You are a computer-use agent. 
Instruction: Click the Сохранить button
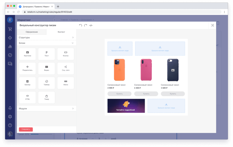26,129
